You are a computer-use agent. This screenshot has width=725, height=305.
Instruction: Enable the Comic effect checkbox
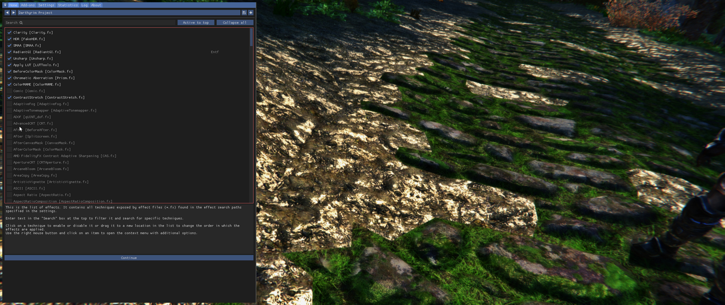[9, 91]
